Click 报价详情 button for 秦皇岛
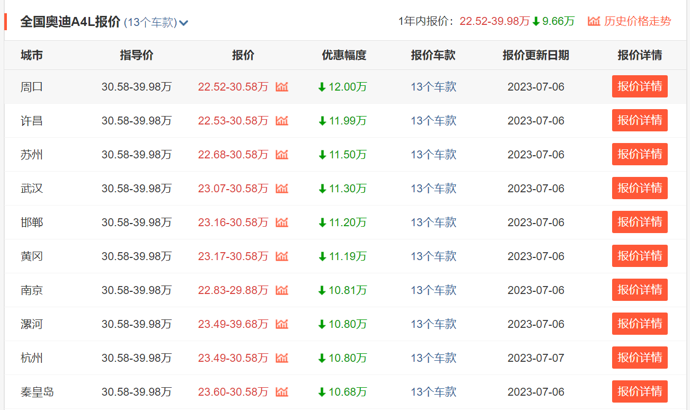690x410 pixels. pos(640,391)
